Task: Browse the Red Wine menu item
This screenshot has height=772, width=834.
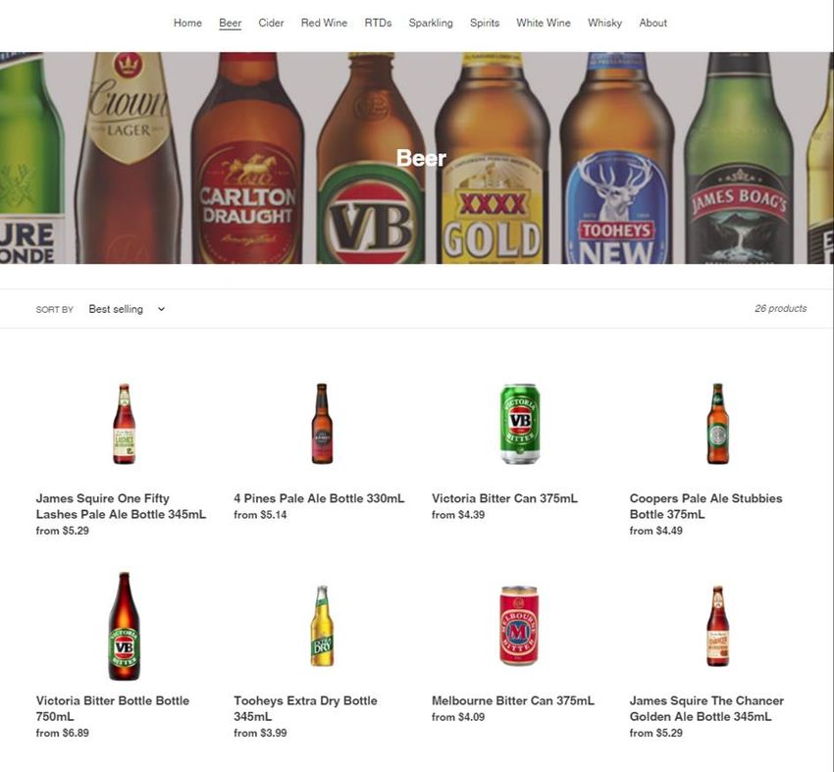Action: click(x=324, y=23)
